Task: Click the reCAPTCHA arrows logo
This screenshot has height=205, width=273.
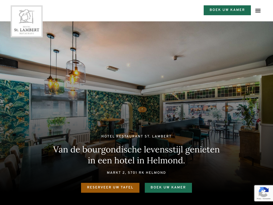Action: tap(264, 192)
